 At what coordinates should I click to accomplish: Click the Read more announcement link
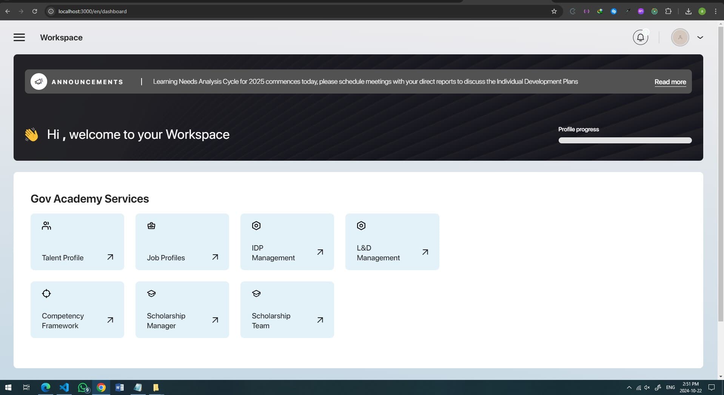(x=670, y=81)
